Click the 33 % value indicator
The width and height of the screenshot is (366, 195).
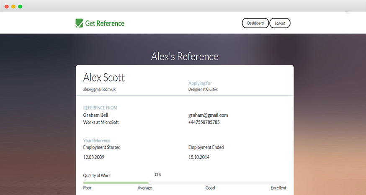click(157, 174)
